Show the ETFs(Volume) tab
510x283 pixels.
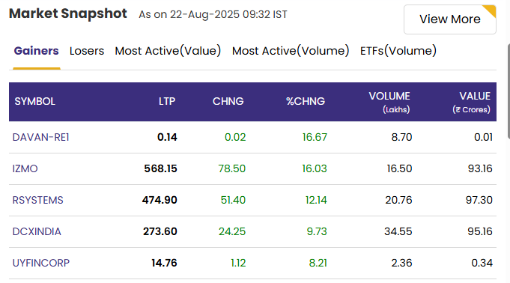tap(398, 51)
